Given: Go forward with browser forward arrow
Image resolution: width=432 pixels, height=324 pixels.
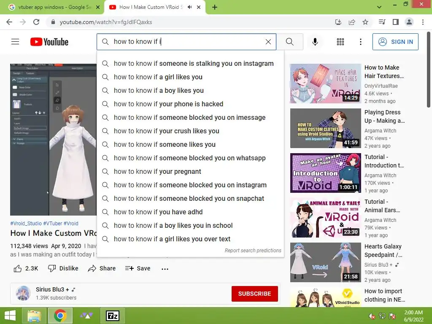Looking at the screenshot, I should coord(23,22).
